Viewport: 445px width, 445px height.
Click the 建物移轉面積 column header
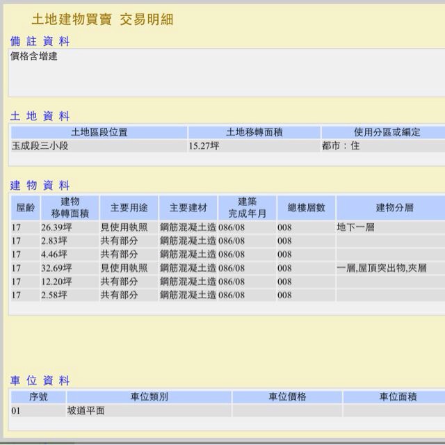pyautogui.click(x=70, y=208)
